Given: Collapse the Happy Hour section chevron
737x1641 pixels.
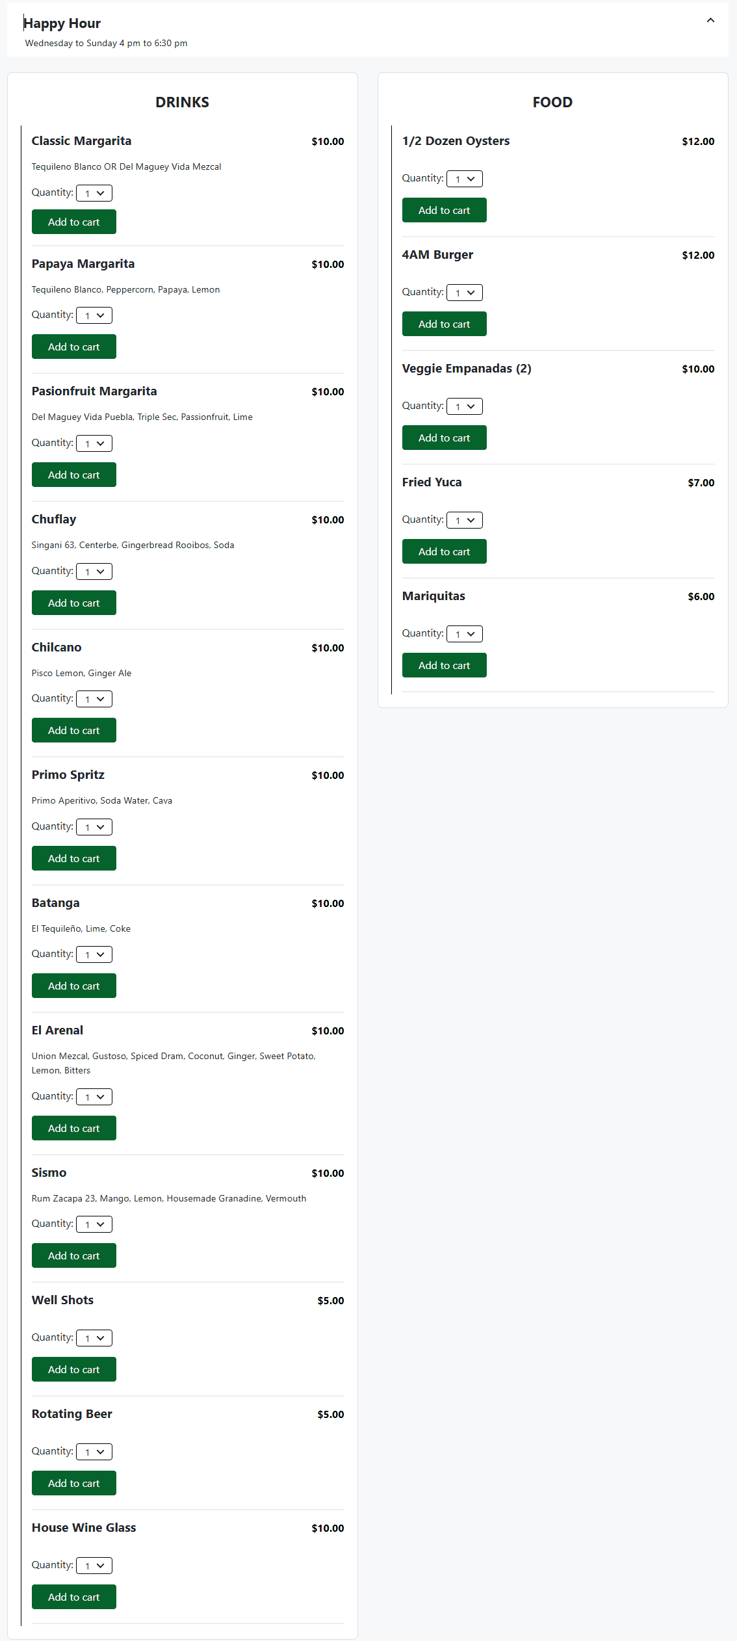Looking at the screenshot, I should [710, 20].
